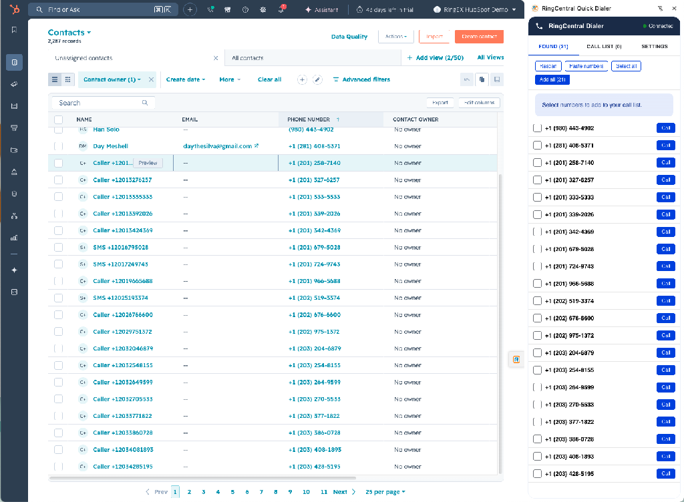Screen dimensions: 684x502
Task: Open Commerce wallet icon in sidebar
Action: click(15, 150)
